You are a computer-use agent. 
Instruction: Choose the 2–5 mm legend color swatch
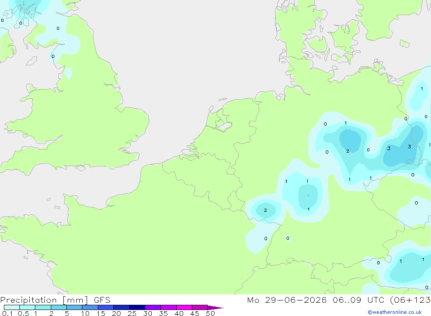pyautogui.click(x=59, y=307)
